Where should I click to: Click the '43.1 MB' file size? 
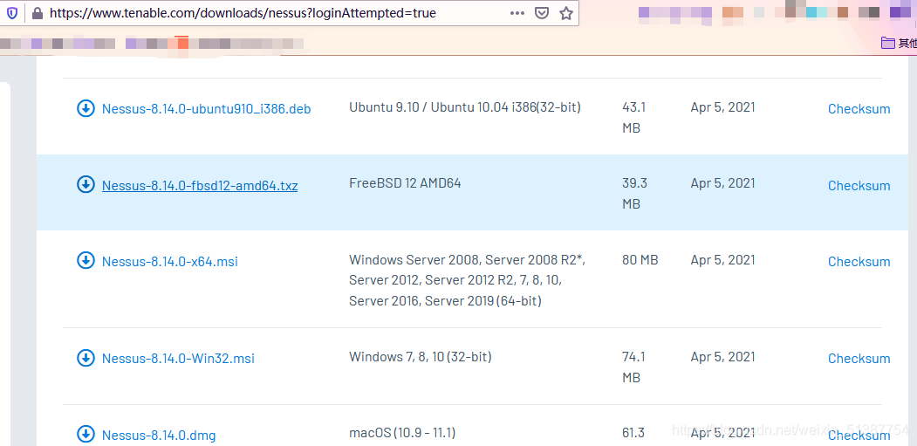coord(634,118)
